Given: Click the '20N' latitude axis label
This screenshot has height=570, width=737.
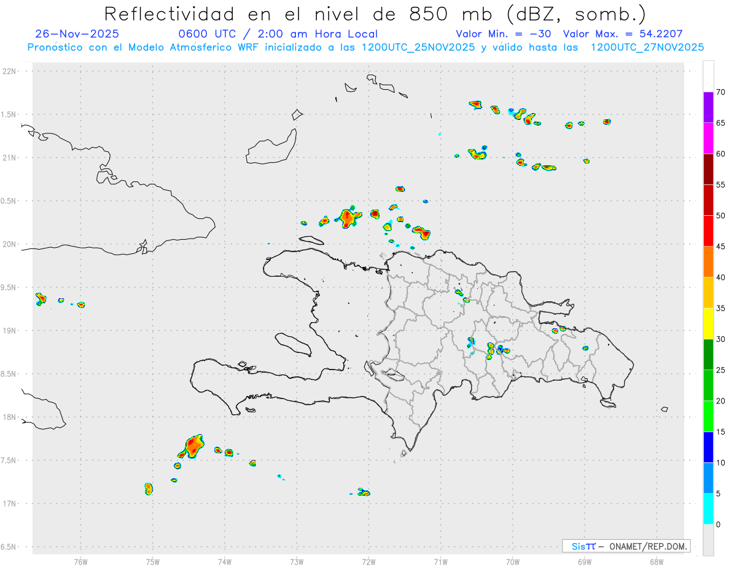Looking at the screenshot, I should click(x=10, y=244).
